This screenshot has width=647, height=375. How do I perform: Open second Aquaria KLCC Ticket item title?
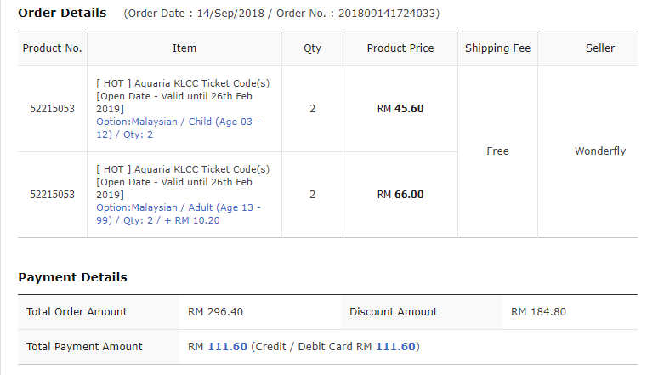(x=183, y=181)
